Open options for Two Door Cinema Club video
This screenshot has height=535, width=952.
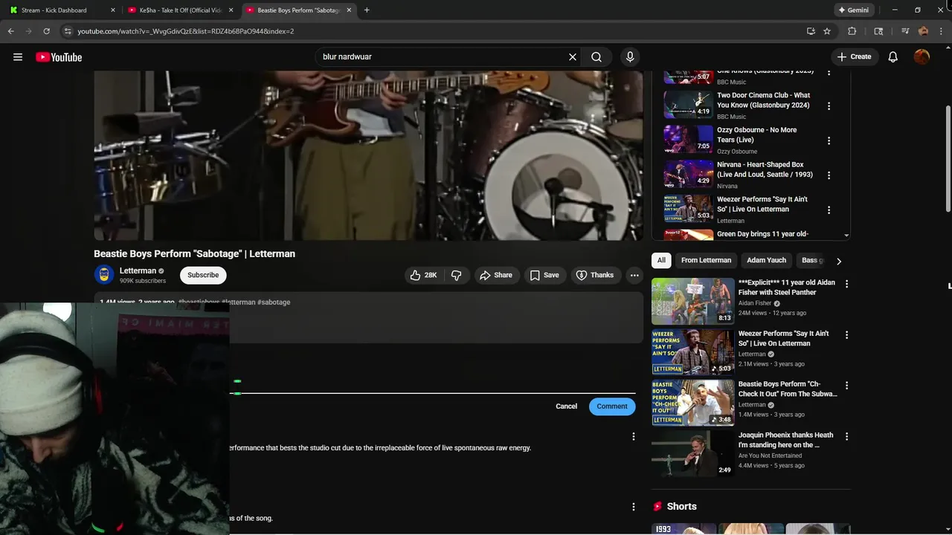(x=829, y=106)
